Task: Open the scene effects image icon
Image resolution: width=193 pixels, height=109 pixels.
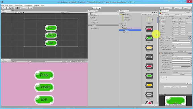Action: point(24,13)
